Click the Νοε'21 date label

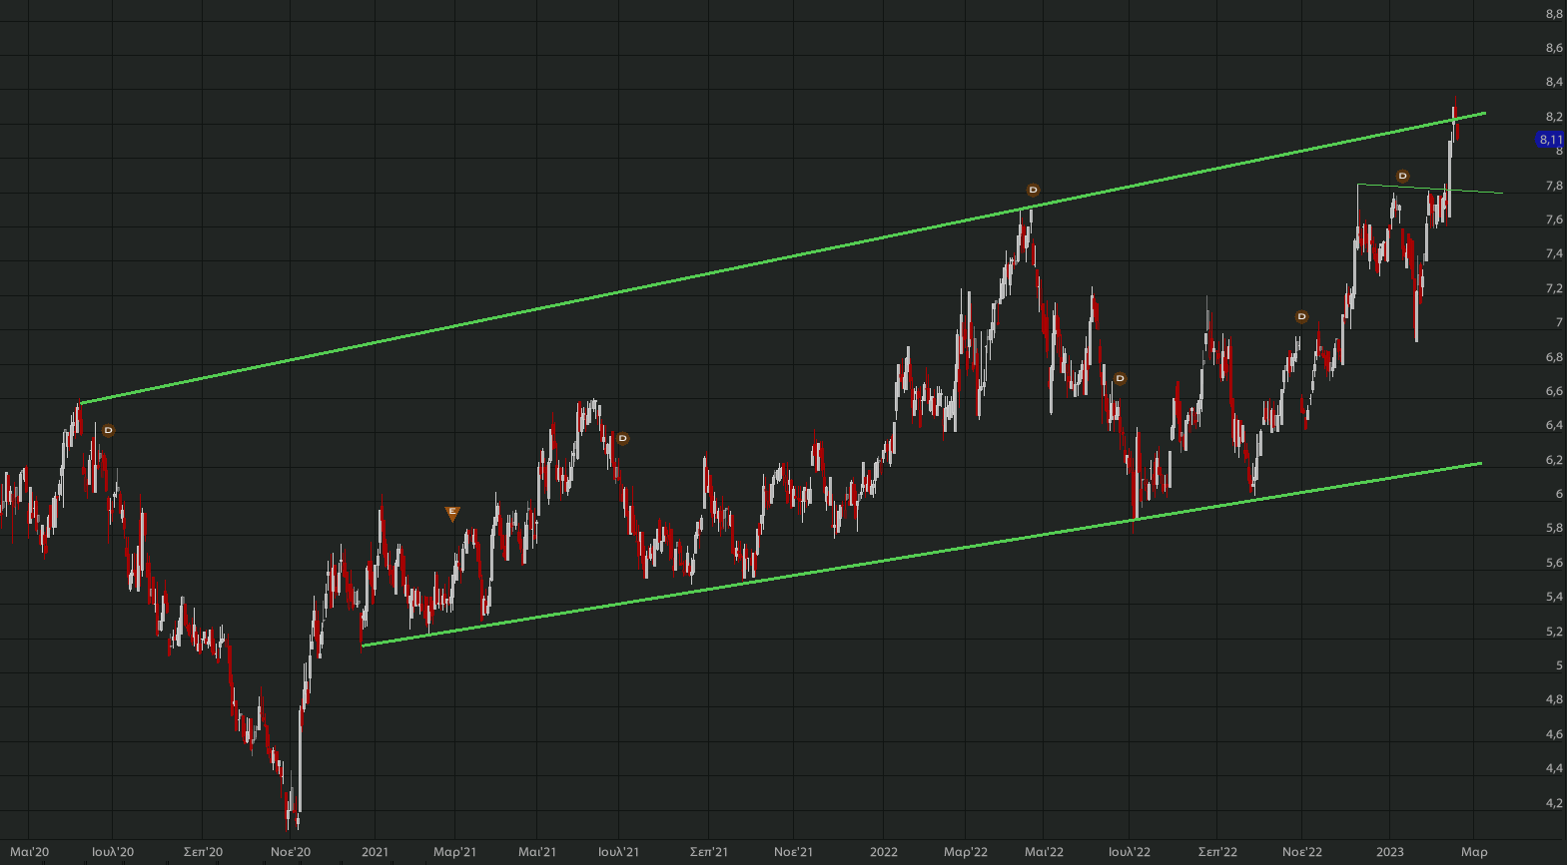(794, 852)
